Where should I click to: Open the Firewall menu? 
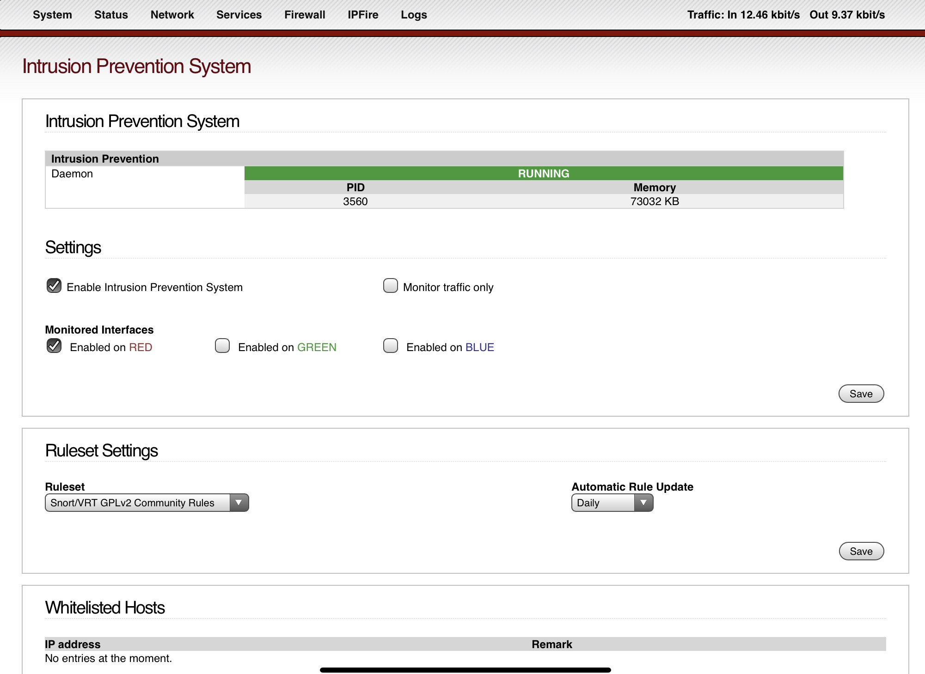click(x=305, y=15)
